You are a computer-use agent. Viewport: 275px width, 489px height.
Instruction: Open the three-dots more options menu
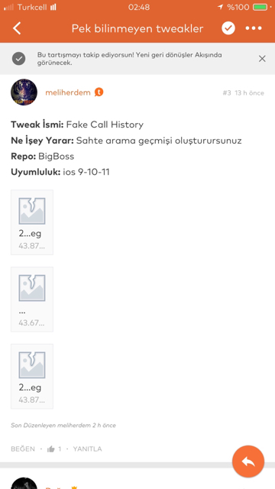pos(254,28)
